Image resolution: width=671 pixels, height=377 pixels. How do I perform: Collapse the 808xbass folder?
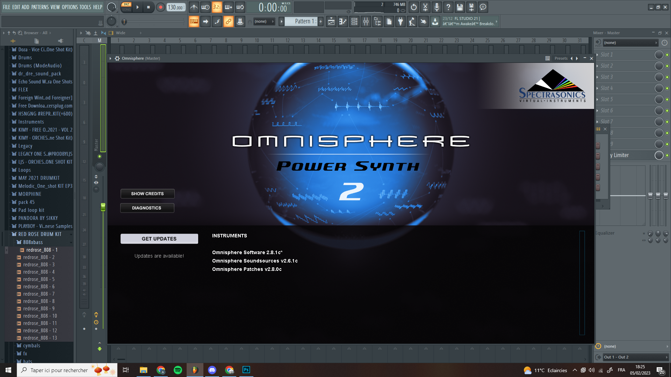click(x=33, y=242)
